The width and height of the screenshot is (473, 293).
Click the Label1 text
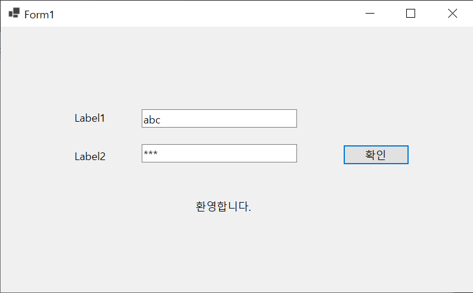pyautogui.click(x=90, y=118)
